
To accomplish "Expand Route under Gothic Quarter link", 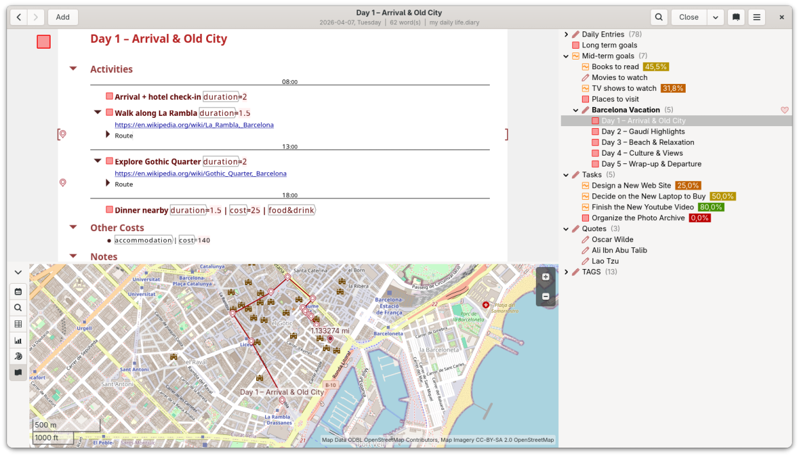I will pyautogui.click(x=108, y=183).
